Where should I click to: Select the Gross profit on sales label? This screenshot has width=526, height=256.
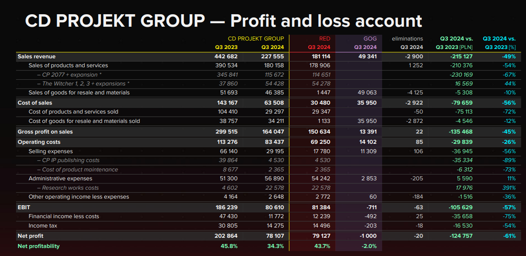[45, 132]
